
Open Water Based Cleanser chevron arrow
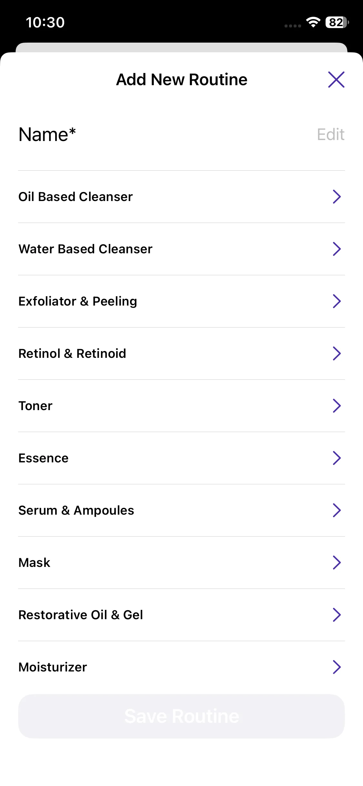337,249
